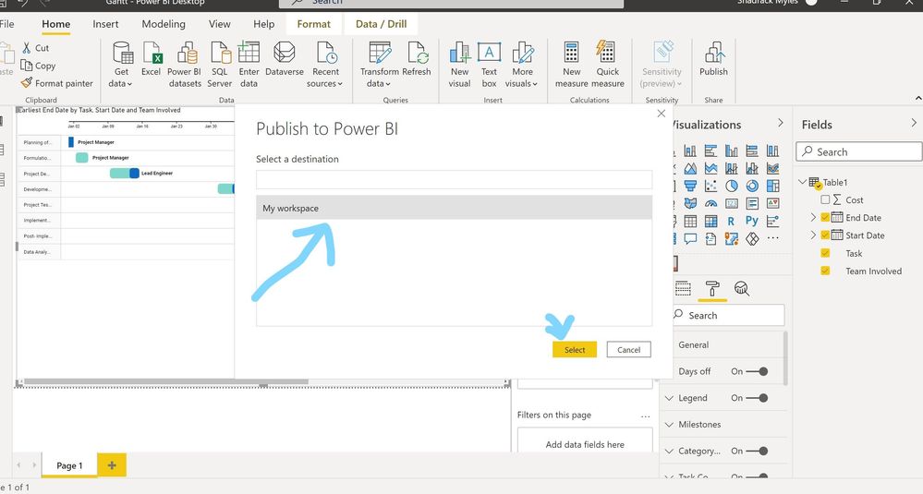Select the stacked column chart visual
Screen dimensions: 923x494
(690, 151)
